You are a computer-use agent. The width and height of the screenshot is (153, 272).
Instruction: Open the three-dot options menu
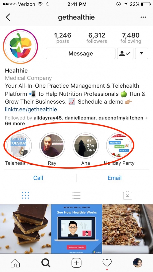point(143,17)
